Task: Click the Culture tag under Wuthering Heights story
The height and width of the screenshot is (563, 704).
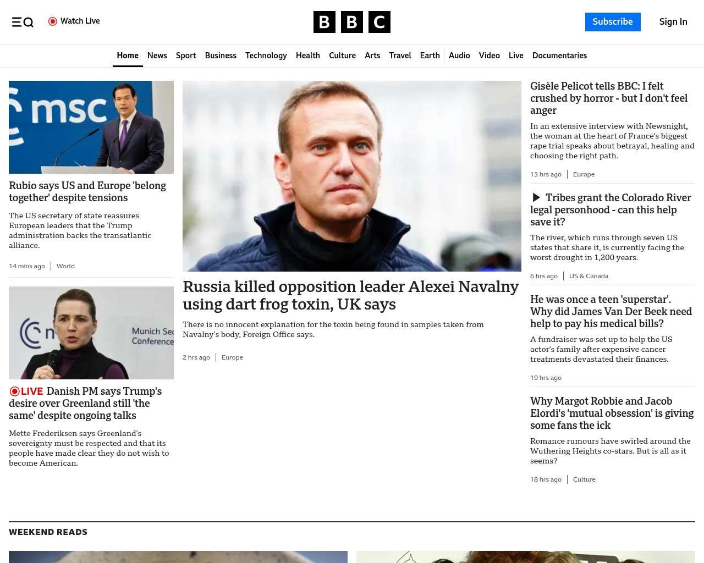Action: 584,479
